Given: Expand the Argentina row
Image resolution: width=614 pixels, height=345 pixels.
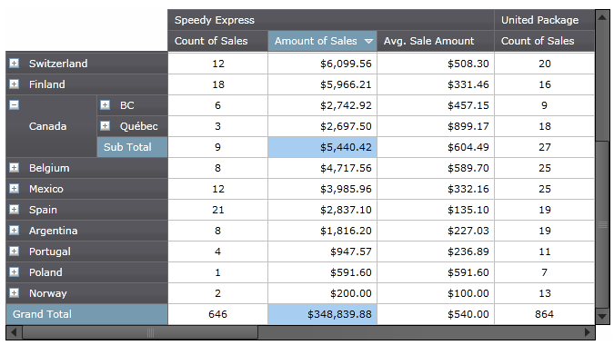Looking at the screenshot, I should point(14,230).
